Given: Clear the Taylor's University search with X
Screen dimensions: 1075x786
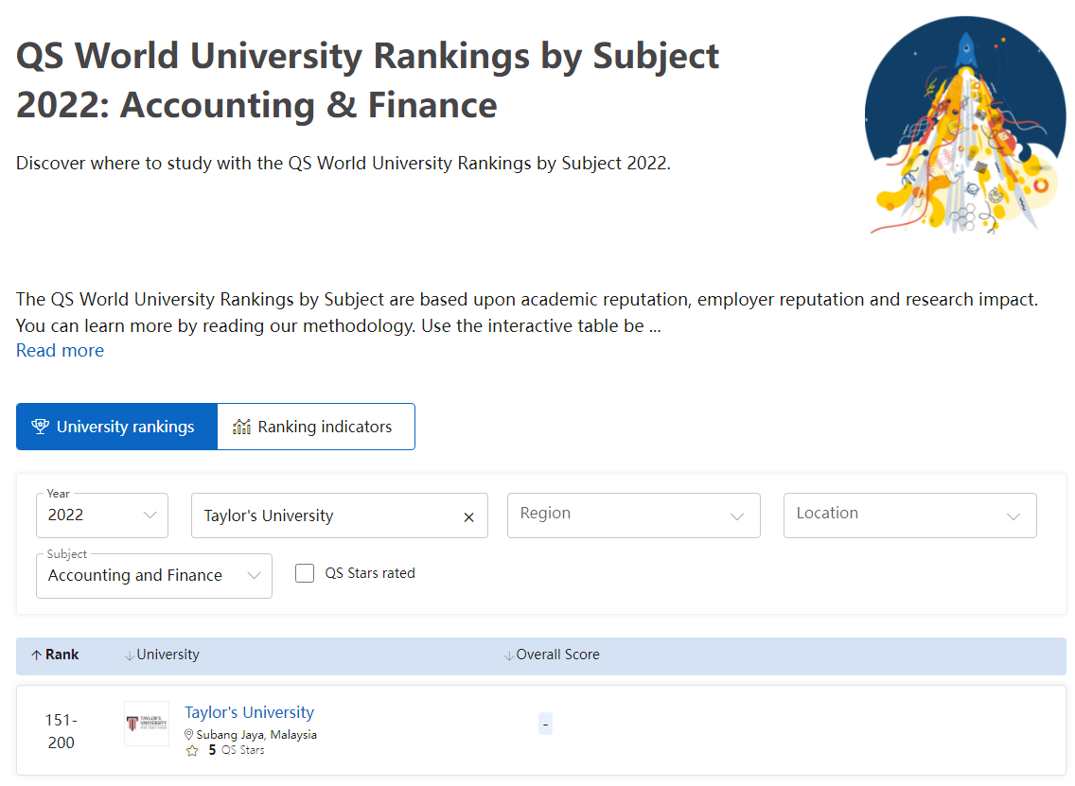Looking at the screenshot, I should click(469, 516).
